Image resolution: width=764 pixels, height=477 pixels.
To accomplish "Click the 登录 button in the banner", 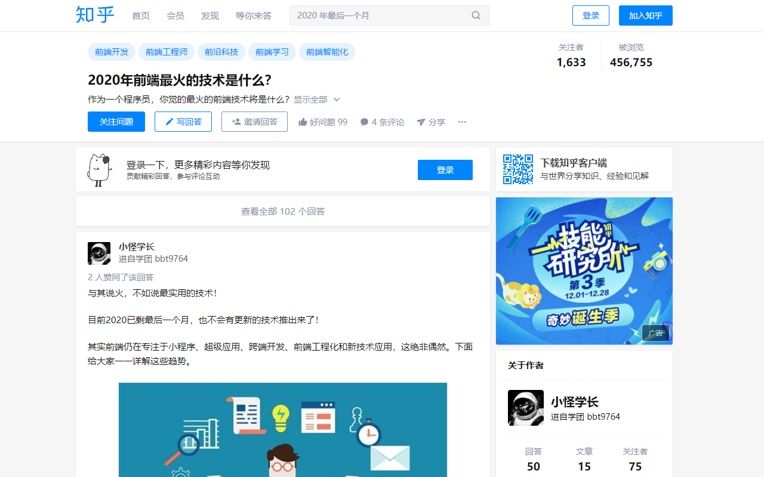I will [x=445, y=170].
